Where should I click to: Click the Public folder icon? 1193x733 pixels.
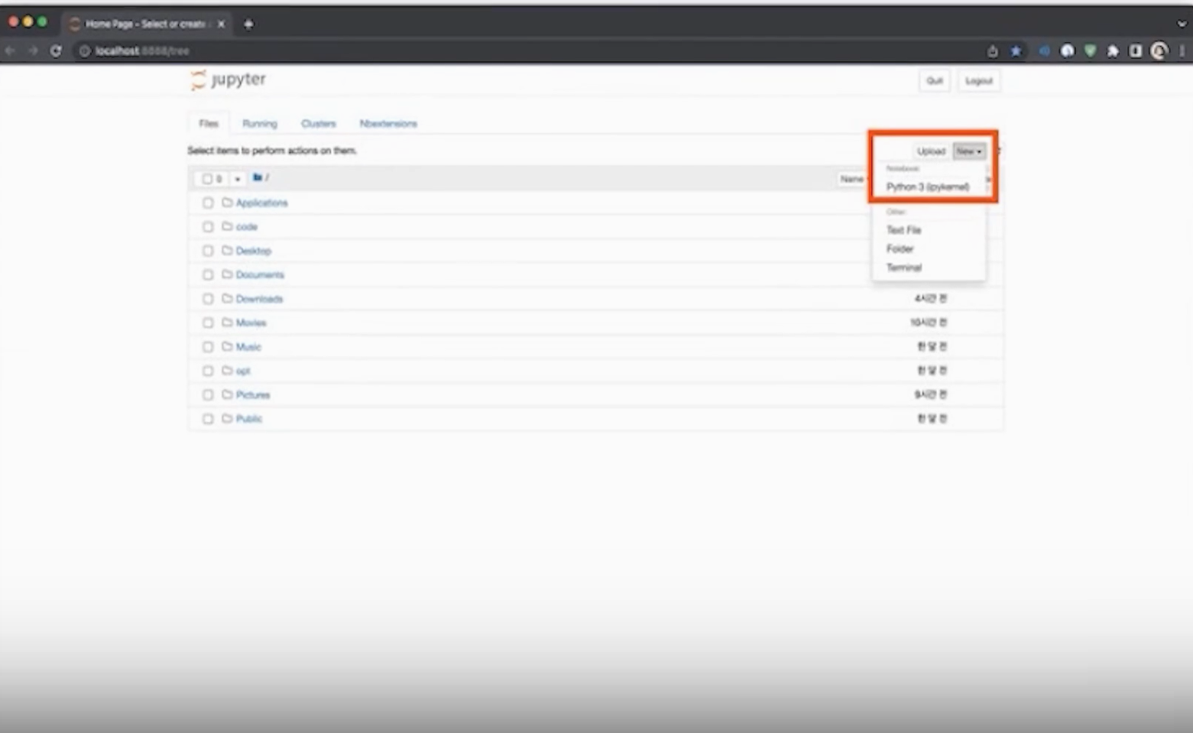click(x=227, y=418)
